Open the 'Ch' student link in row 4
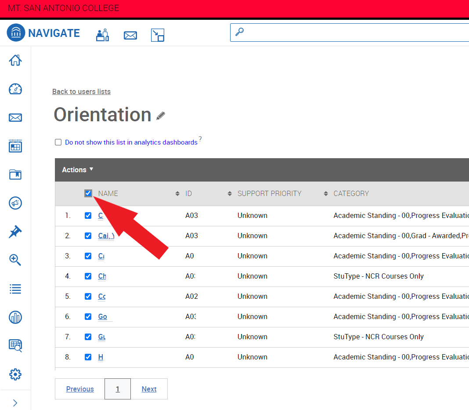Image resolution: width=469 pixels, height=410 pixels. click(x=102, y=276)
